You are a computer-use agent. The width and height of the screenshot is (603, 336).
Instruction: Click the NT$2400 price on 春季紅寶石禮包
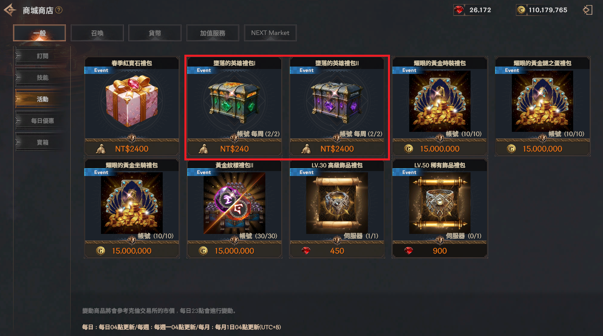tap(132, 149)
